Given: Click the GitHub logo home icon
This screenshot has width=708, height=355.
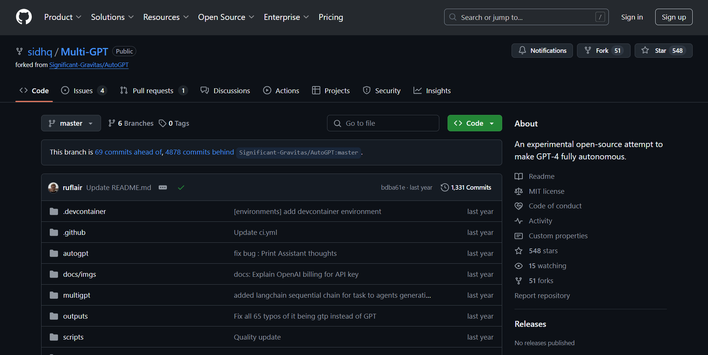Looking at the screenshot, I should [24, 17].
